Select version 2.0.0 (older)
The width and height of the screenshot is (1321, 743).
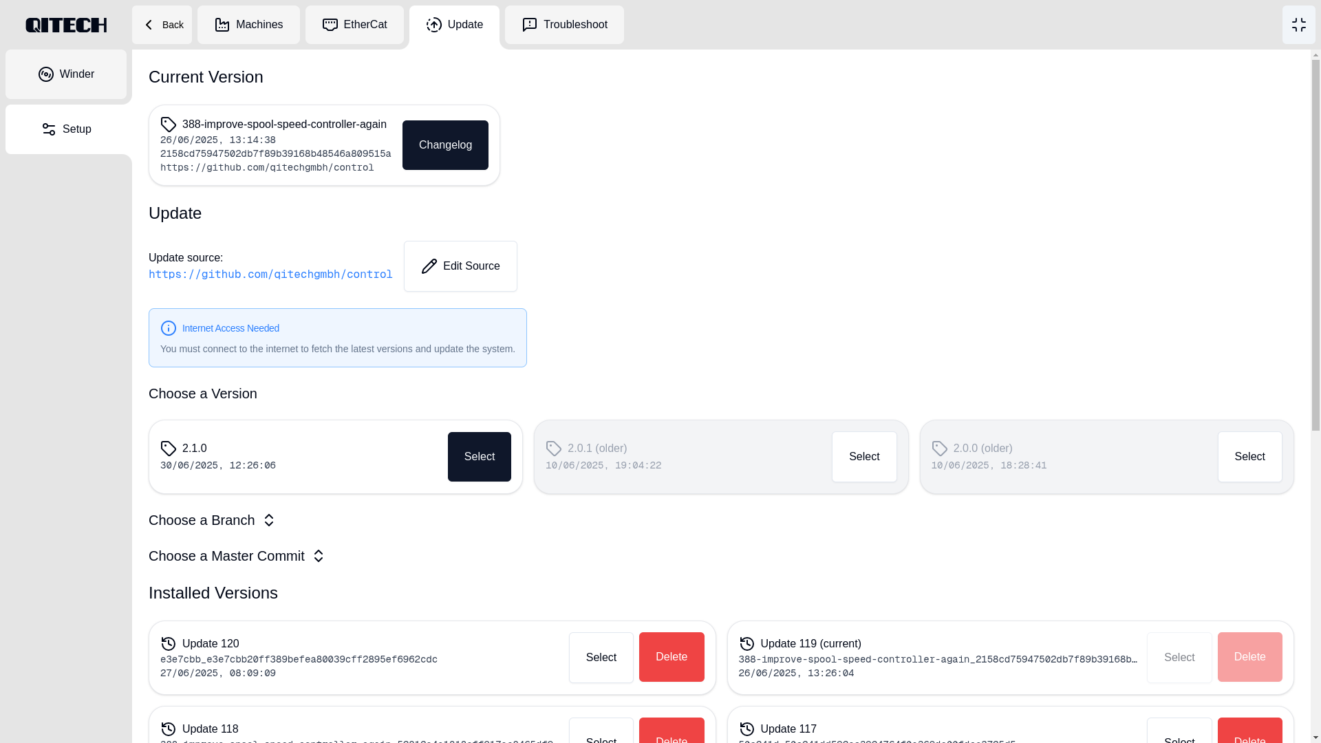[x=1249, y=457]
